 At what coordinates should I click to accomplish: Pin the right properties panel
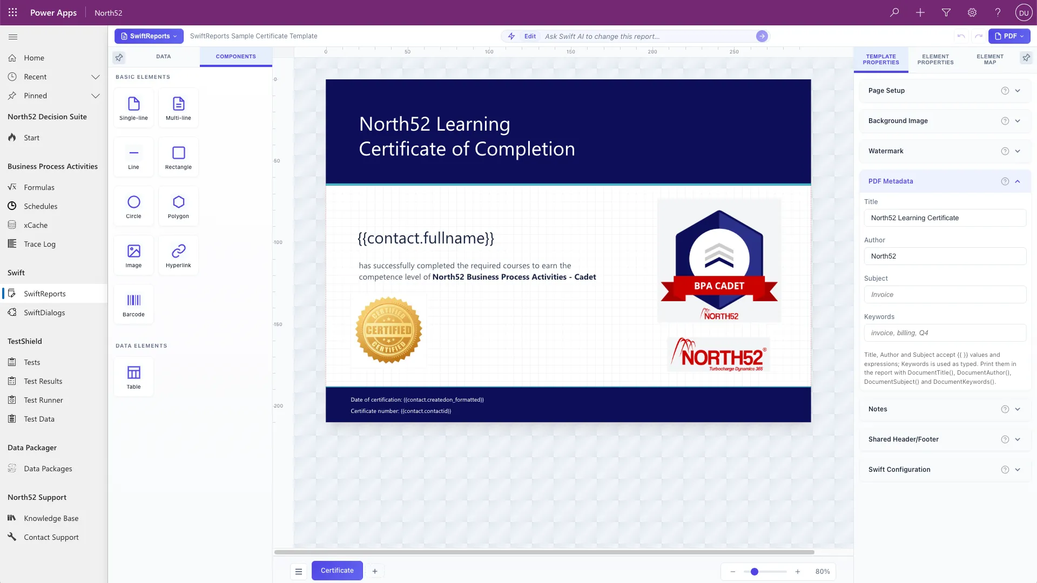(x=1026, y=57)
